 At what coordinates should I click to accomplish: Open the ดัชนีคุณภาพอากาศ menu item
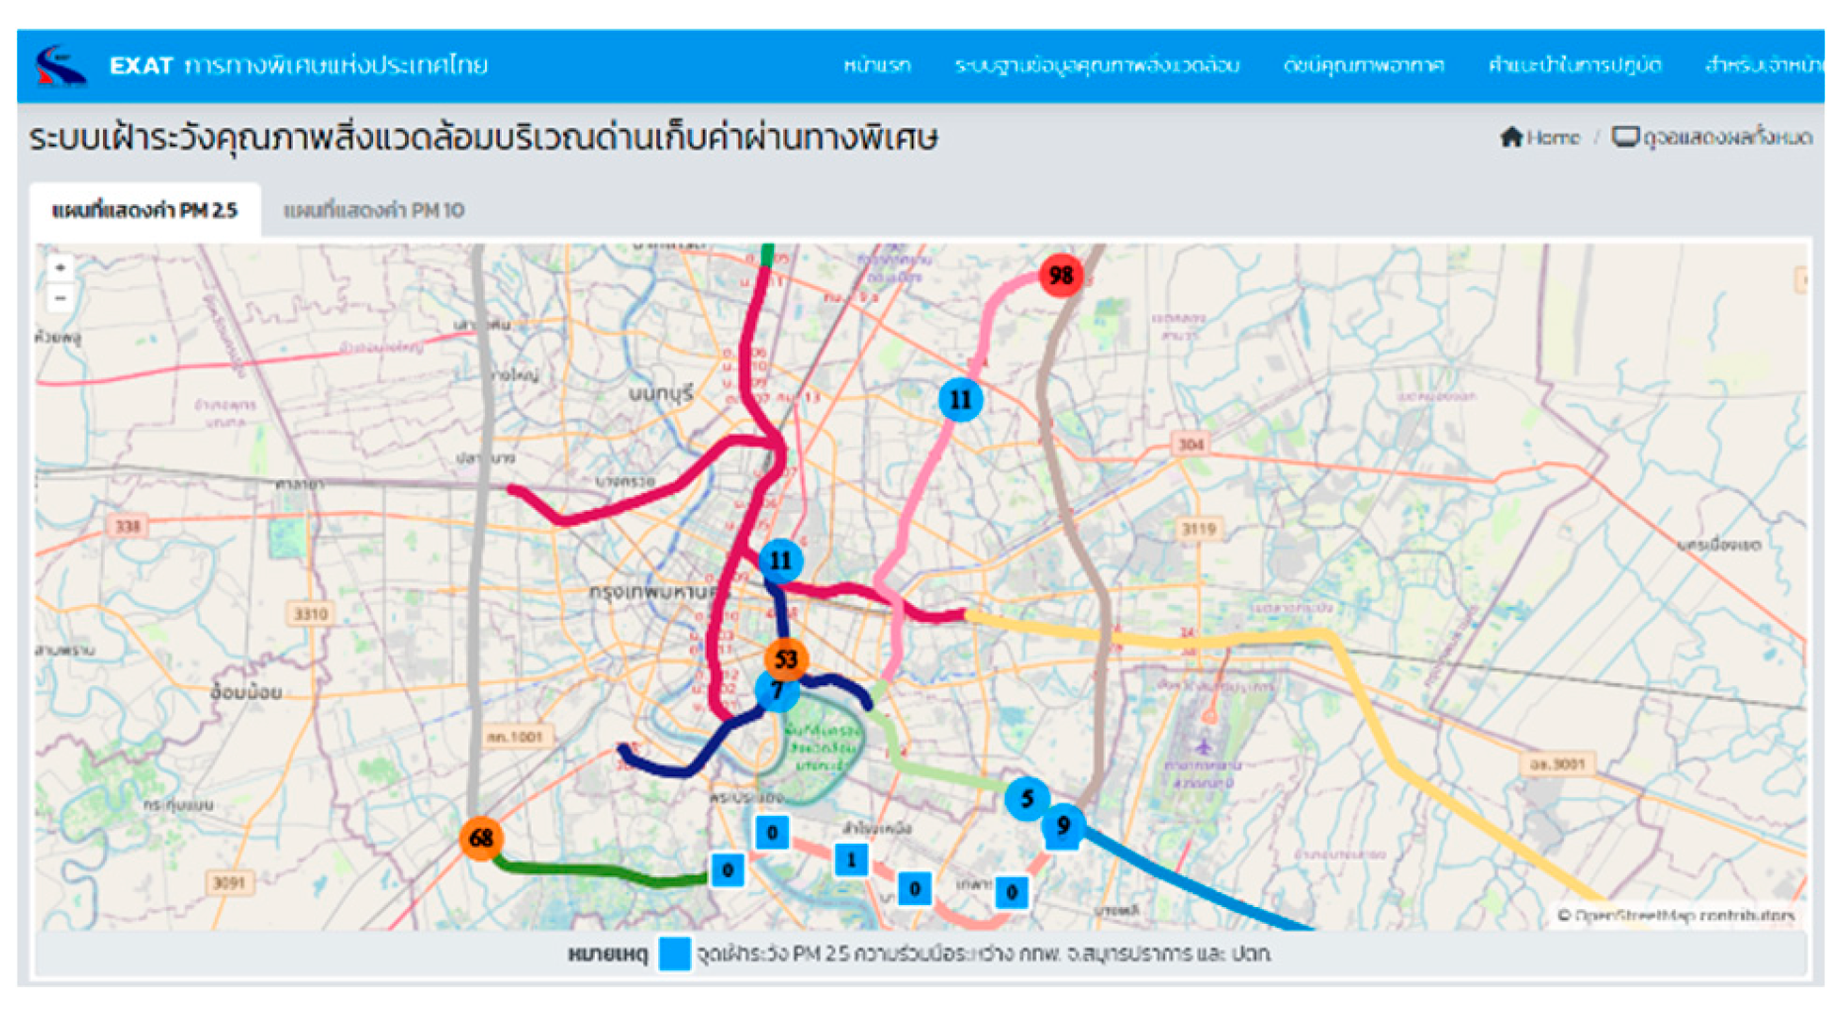[1363, 66]
